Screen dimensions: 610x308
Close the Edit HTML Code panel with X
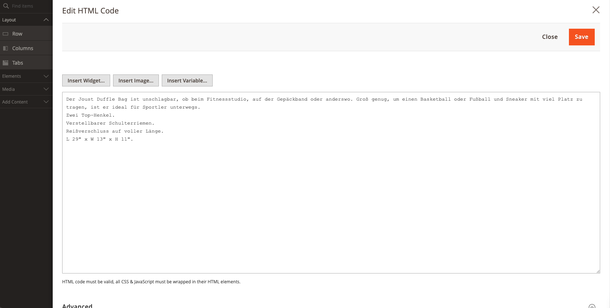[x=596, y=10]
